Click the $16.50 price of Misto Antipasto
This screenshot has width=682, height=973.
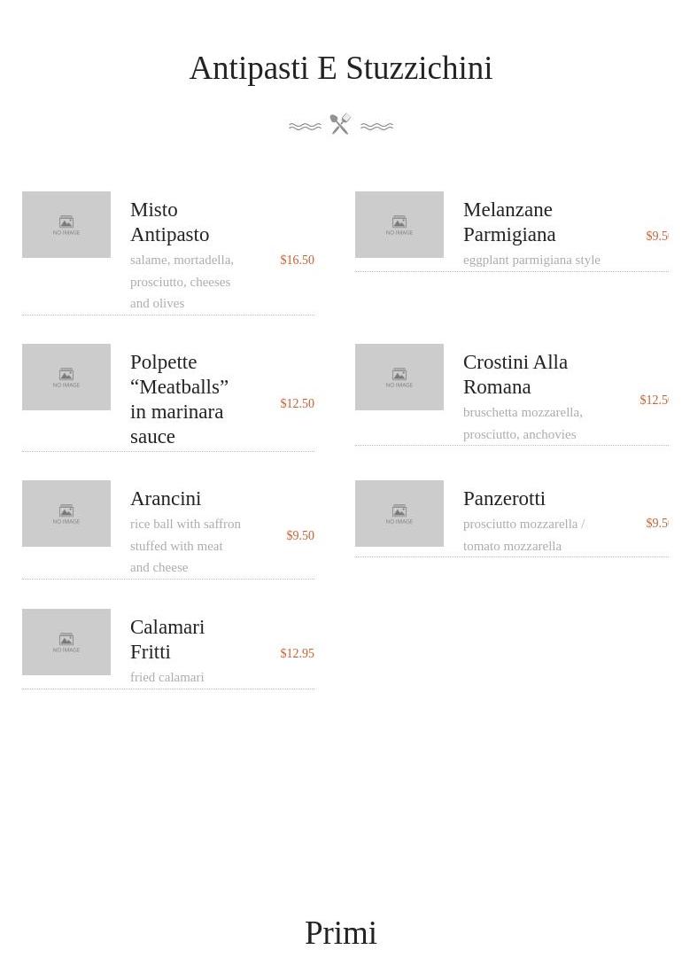(x=297, y=260)
